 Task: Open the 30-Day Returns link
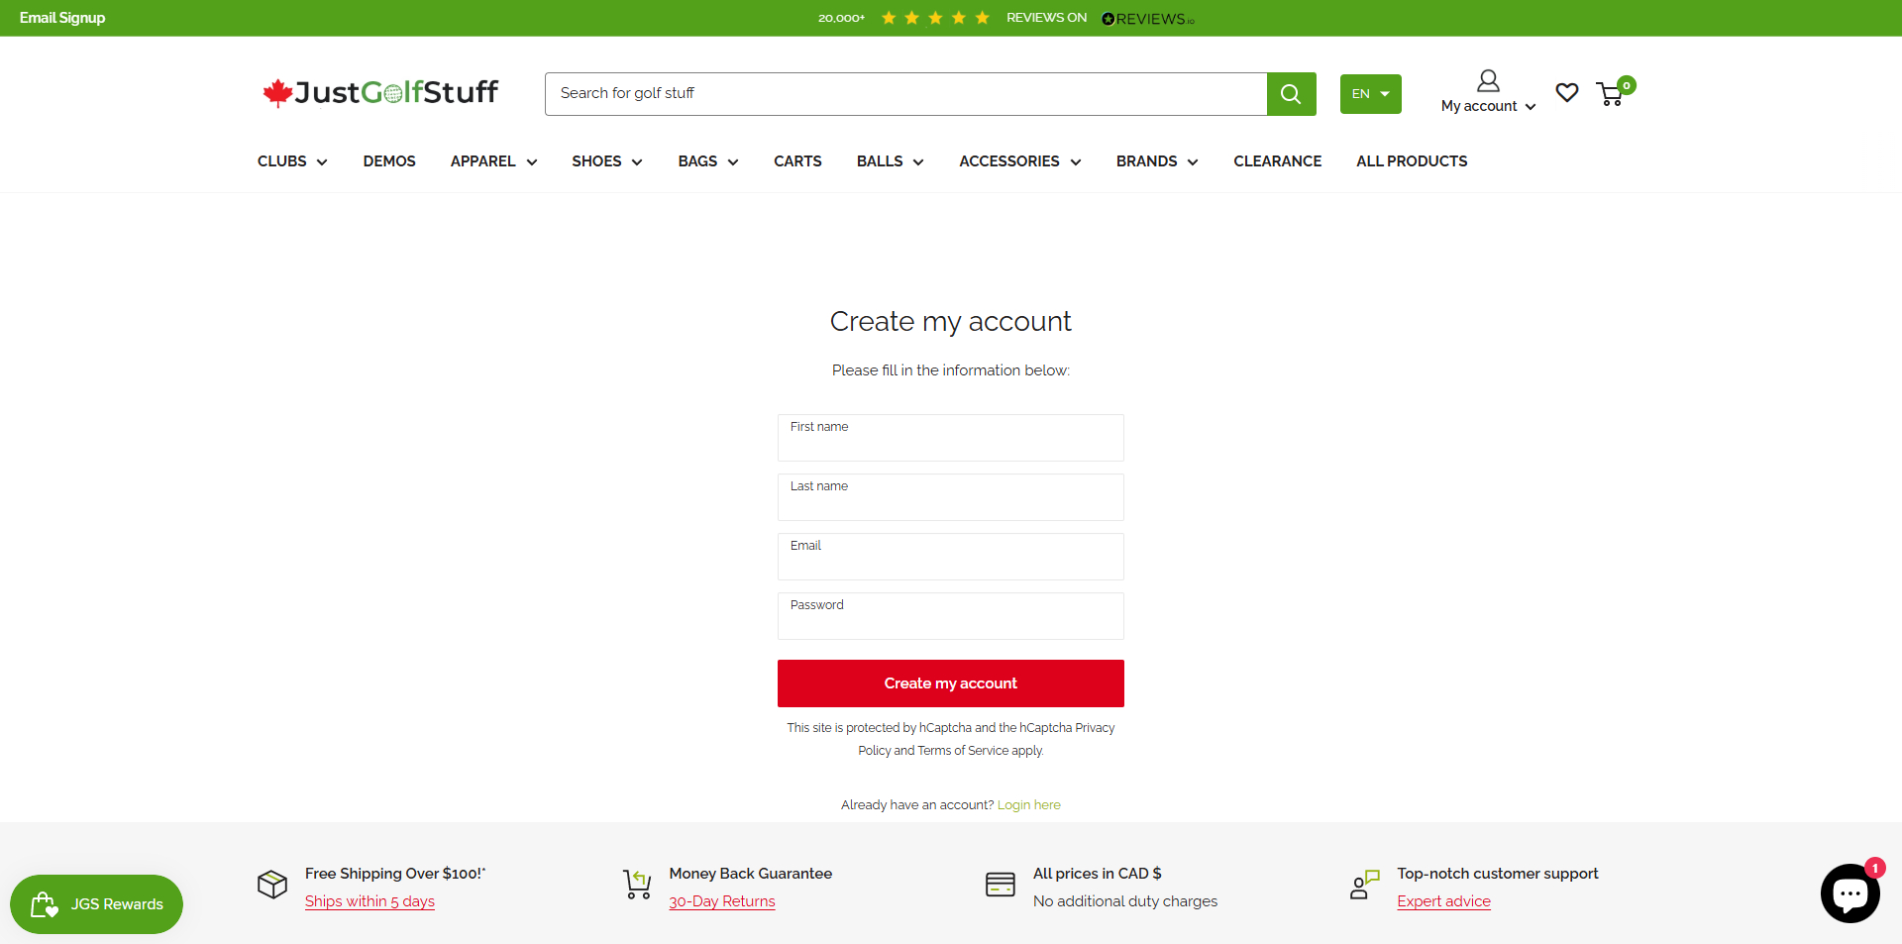pos(722,901)
